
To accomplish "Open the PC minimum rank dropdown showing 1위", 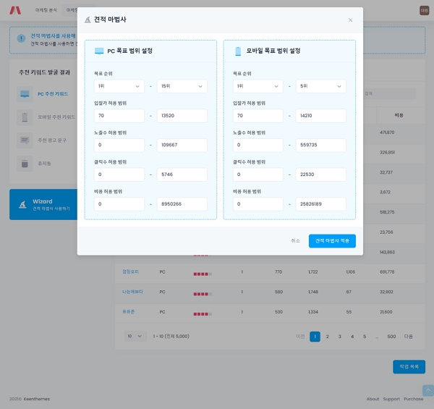I will pyautogui.click(x=119, y=86).
